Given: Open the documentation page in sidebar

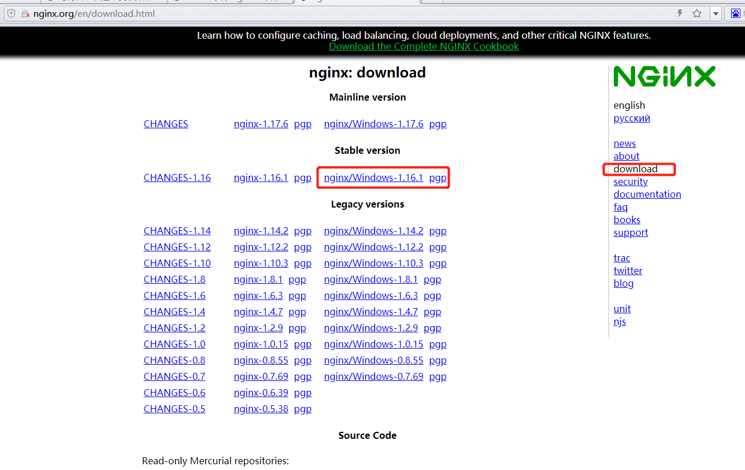Looking at the screenshot, I should pos(647,194).
